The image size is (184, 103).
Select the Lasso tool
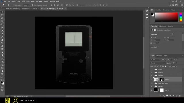coord(2,18)
